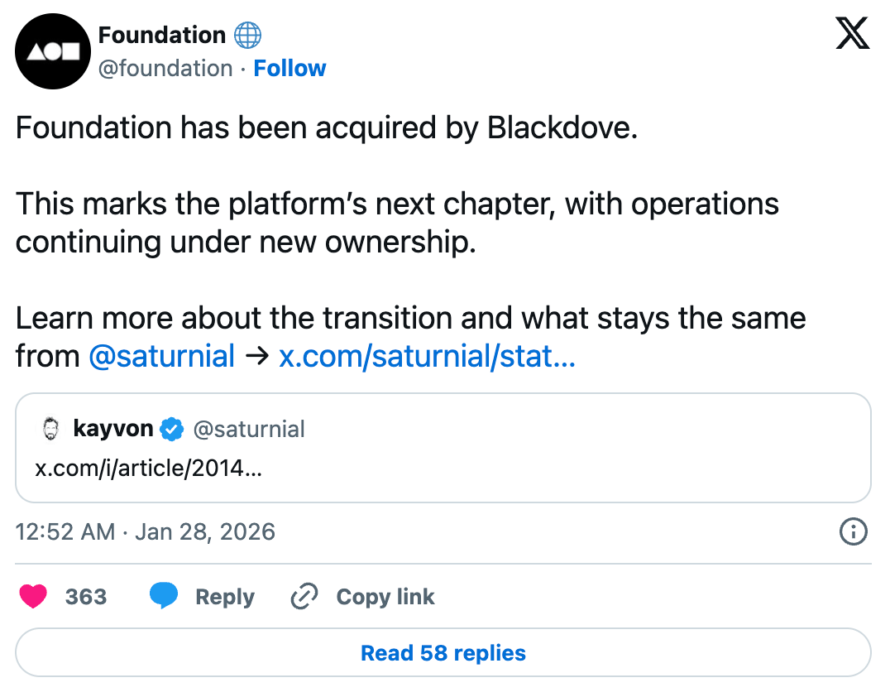890x697 pixels.
Task: Click the Copy link text
Action: click(385, 597)
